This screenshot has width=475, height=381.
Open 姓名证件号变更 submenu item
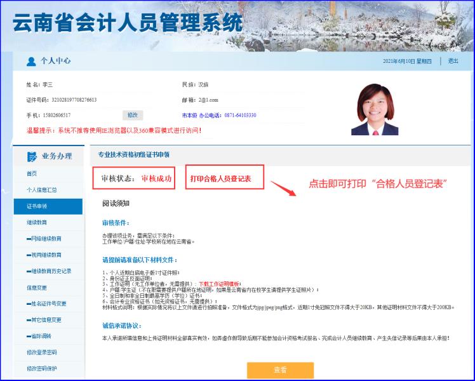tap(46, 304)
